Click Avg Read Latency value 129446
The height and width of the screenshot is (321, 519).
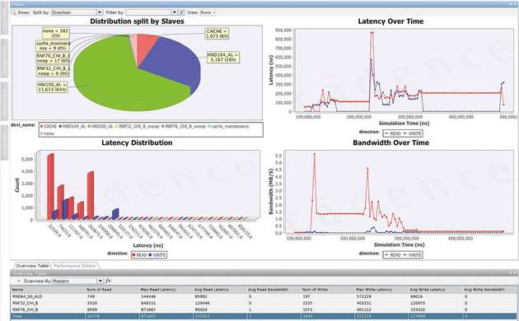(202, 303)
